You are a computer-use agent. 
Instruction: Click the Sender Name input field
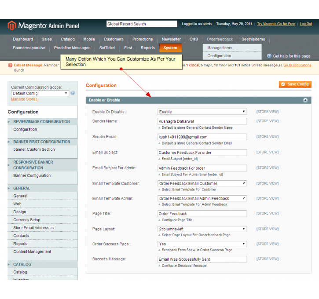(202, 121)
